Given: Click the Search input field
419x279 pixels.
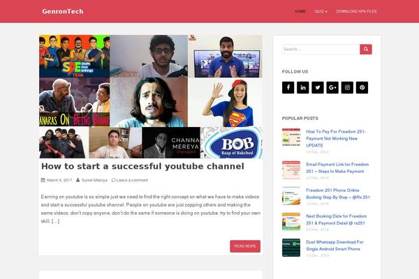Looking at the screenshot, I should (321, 50).
